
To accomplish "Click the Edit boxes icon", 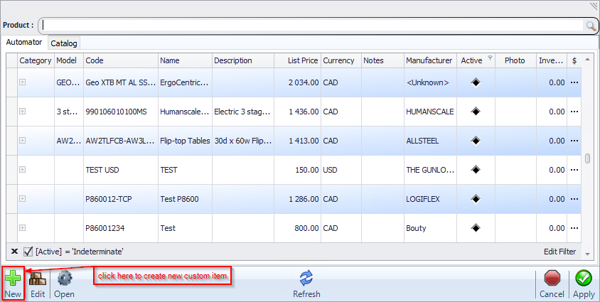I will (38, 278).
